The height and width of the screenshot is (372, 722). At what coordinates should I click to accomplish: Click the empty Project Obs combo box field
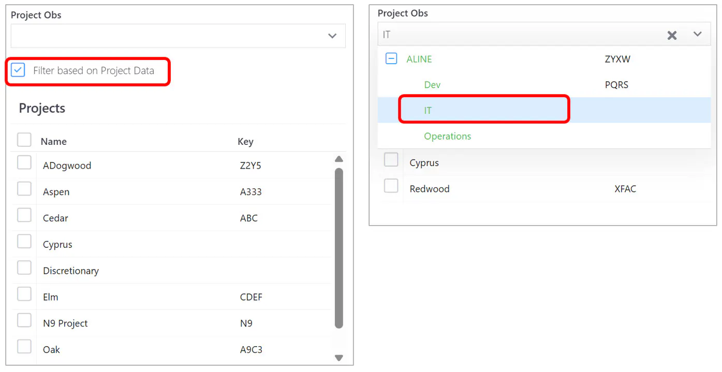pos(178,36)
